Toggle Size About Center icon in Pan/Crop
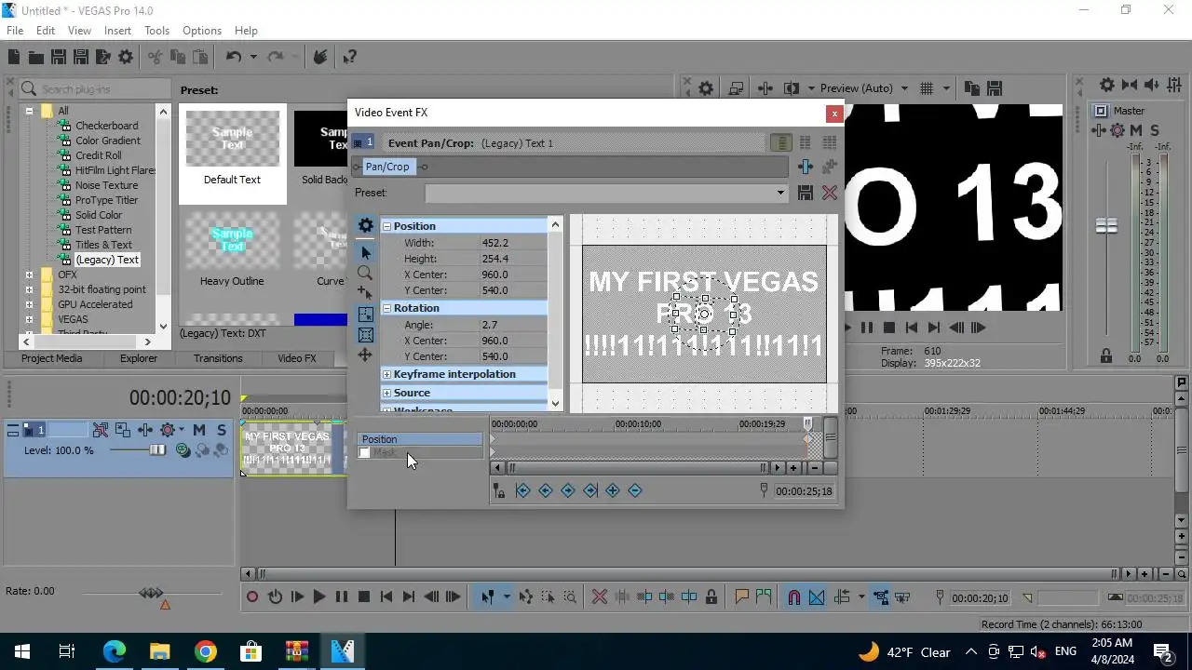Screen dimensions: 1192x670 365,335
